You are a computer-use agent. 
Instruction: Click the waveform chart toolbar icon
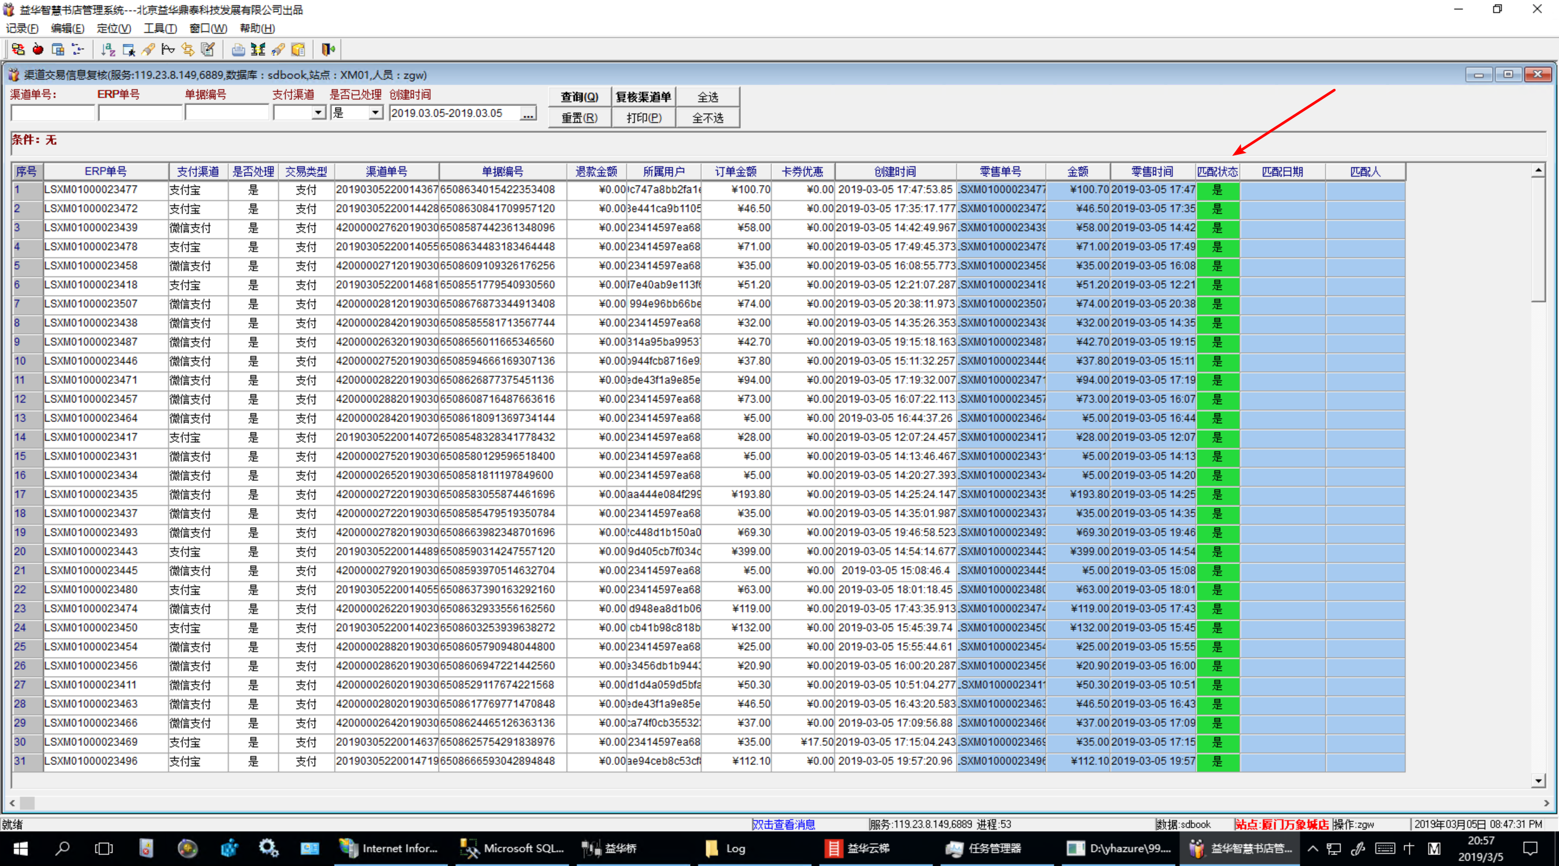point(168,50)
